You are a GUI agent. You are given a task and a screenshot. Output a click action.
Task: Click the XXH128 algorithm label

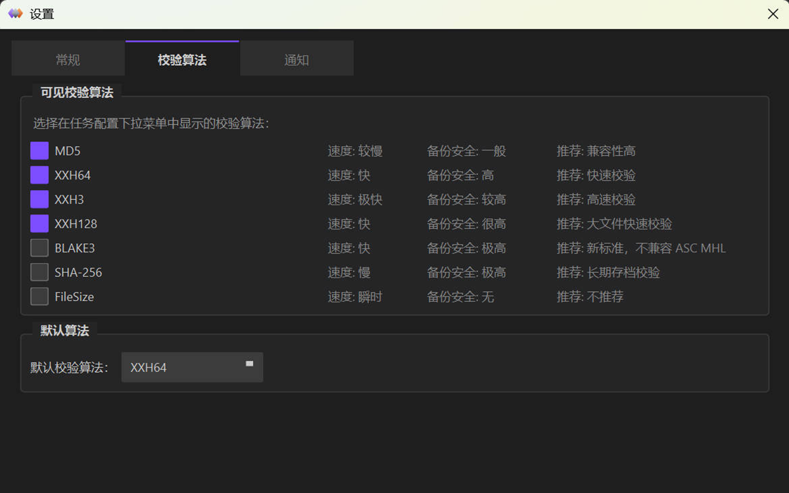point(76,224)
